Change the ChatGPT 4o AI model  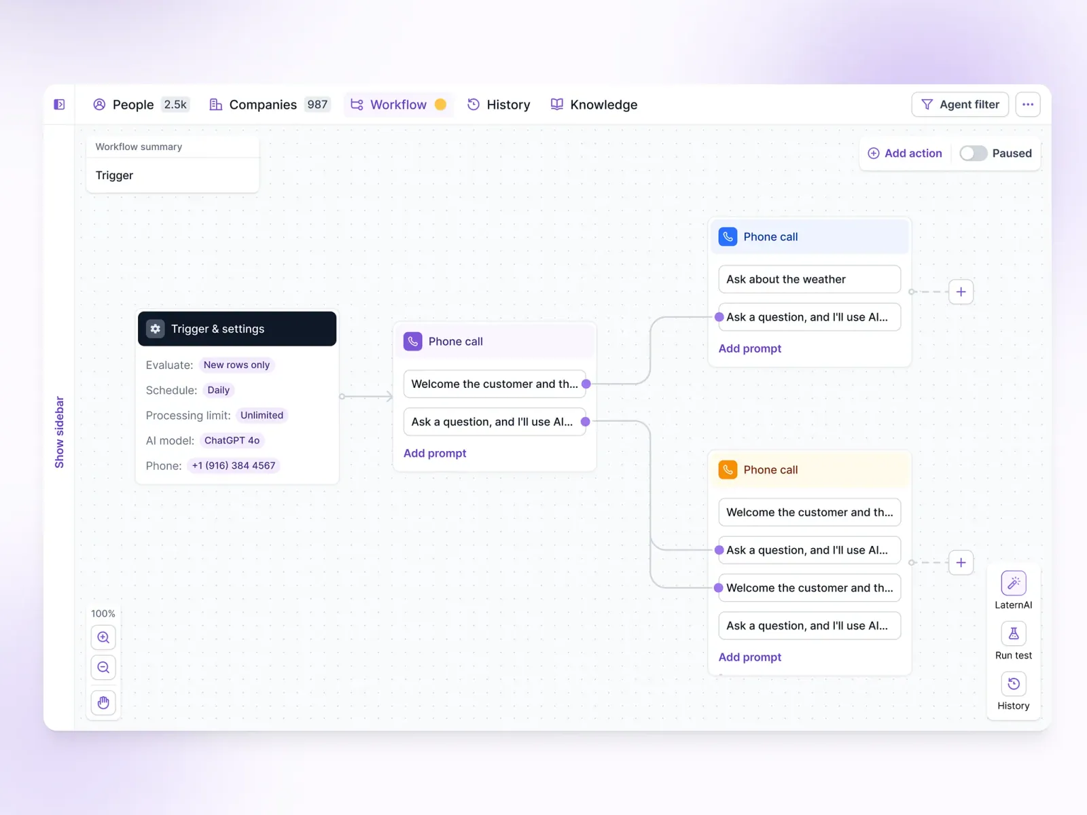click(x=232, y=441)
